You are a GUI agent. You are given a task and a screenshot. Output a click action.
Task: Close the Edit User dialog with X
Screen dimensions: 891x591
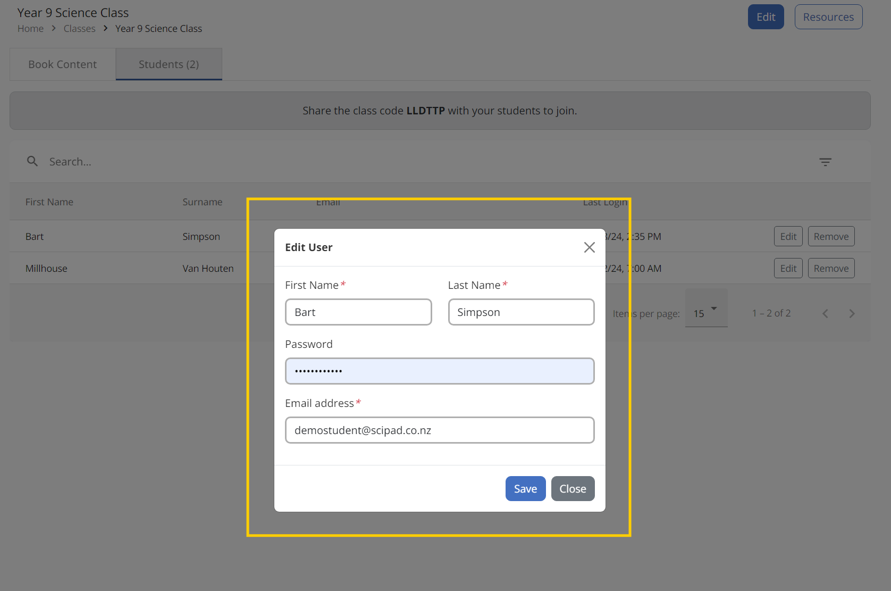pos(589,247)
